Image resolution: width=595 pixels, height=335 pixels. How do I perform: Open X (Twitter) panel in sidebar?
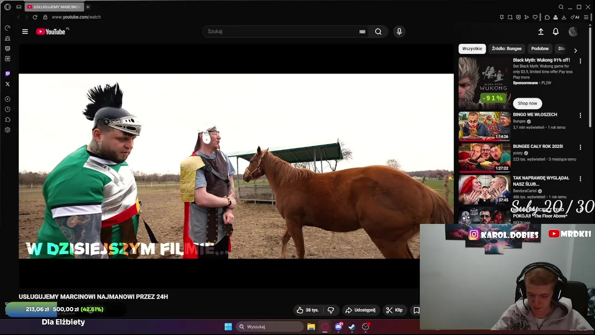coord(7,84)
